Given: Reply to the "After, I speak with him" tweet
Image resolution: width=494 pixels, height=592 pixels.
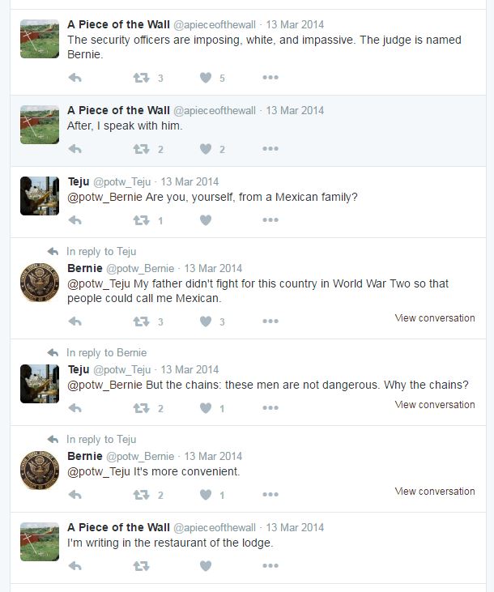Looking at the screenshot, I should (x=75, y=149).
